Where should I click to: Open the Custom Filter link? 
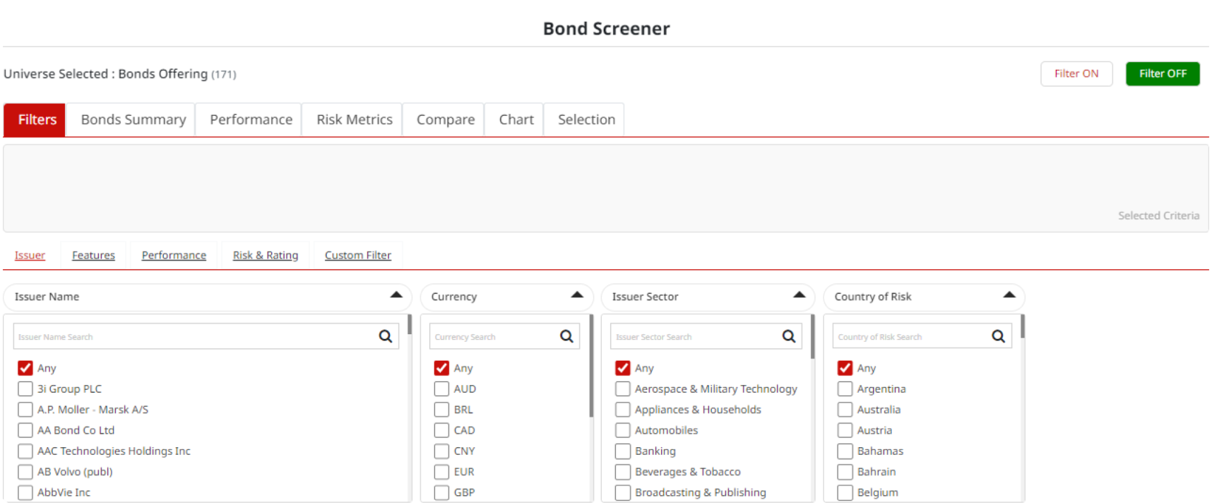(357, 255)
